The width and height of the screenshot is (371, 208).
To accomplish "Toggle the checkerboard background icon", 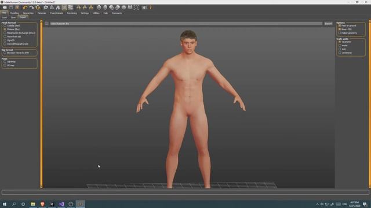I will tap(71, 8).
